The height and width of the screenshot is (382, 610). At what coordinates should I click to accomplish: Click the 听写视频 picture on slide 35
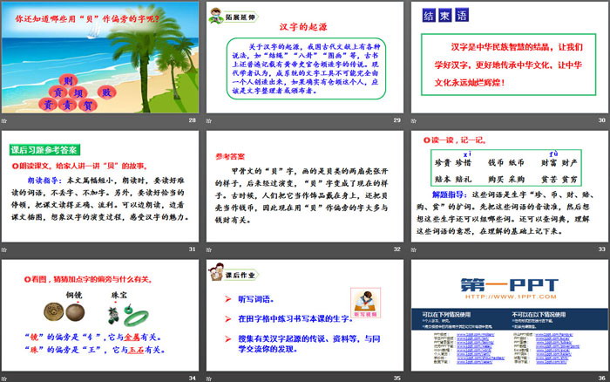(365, 303)
